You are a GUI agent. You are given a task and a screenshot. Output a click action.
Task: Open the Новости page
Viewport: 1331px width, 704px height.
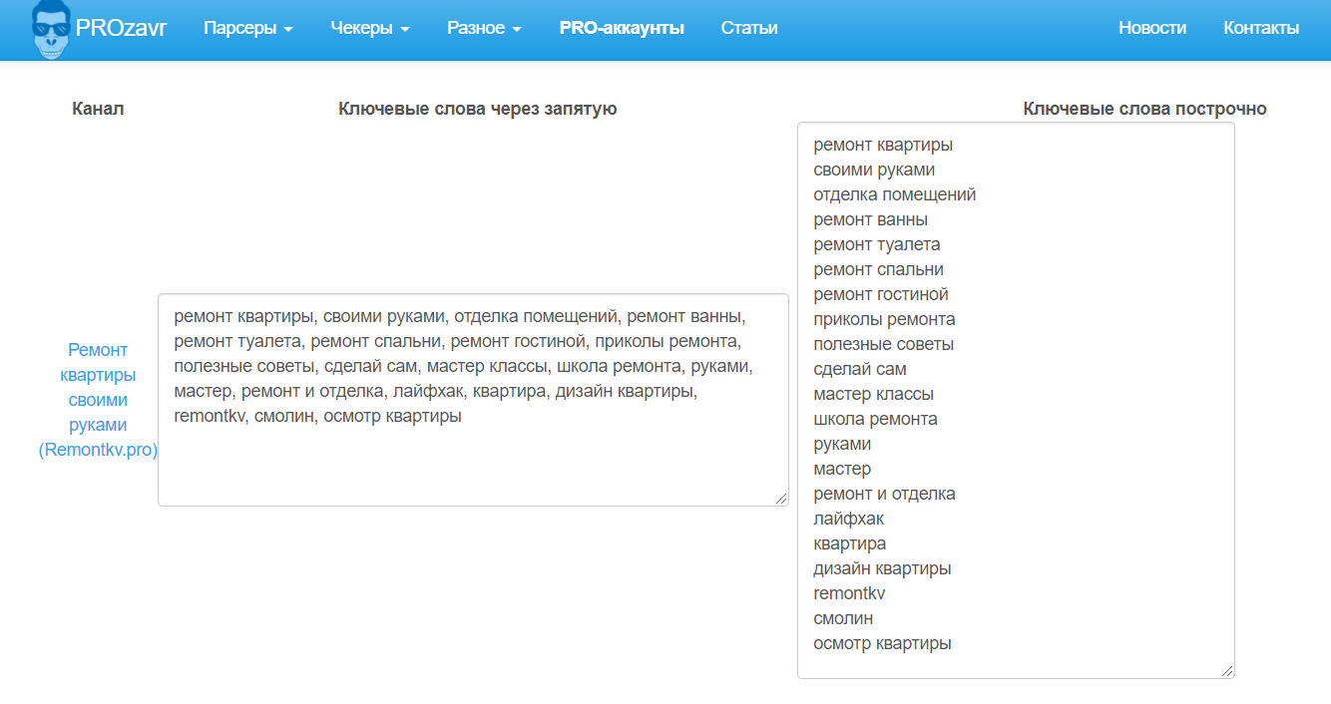tap(1152, 28)
